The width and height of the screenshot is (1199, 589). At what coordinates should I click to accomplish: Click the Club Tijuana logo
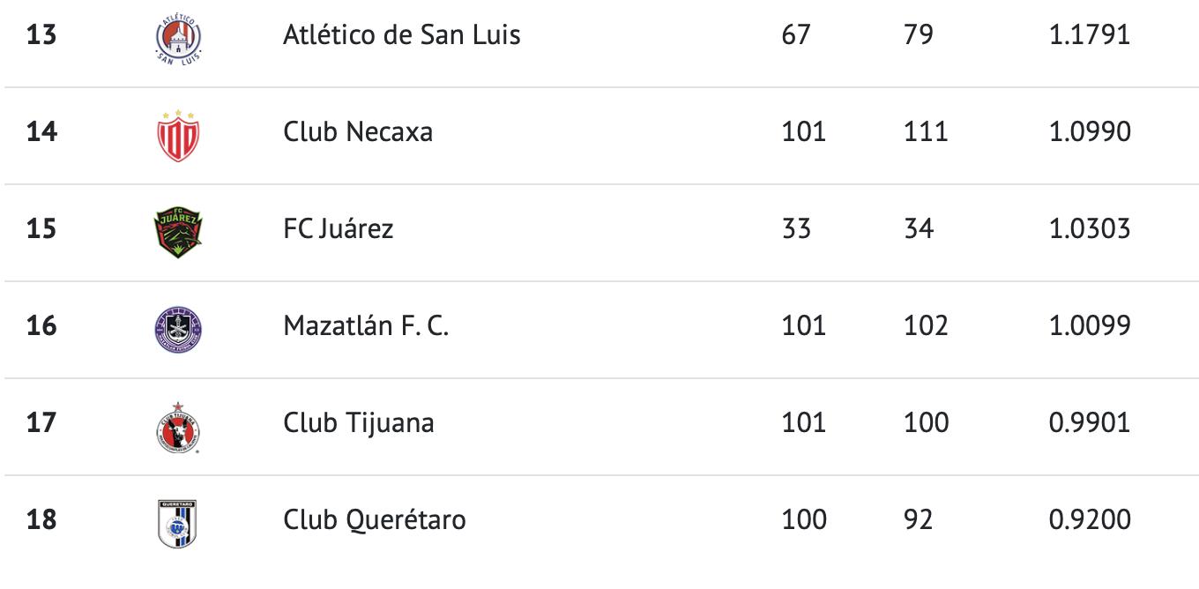click(x=178, y=427)
